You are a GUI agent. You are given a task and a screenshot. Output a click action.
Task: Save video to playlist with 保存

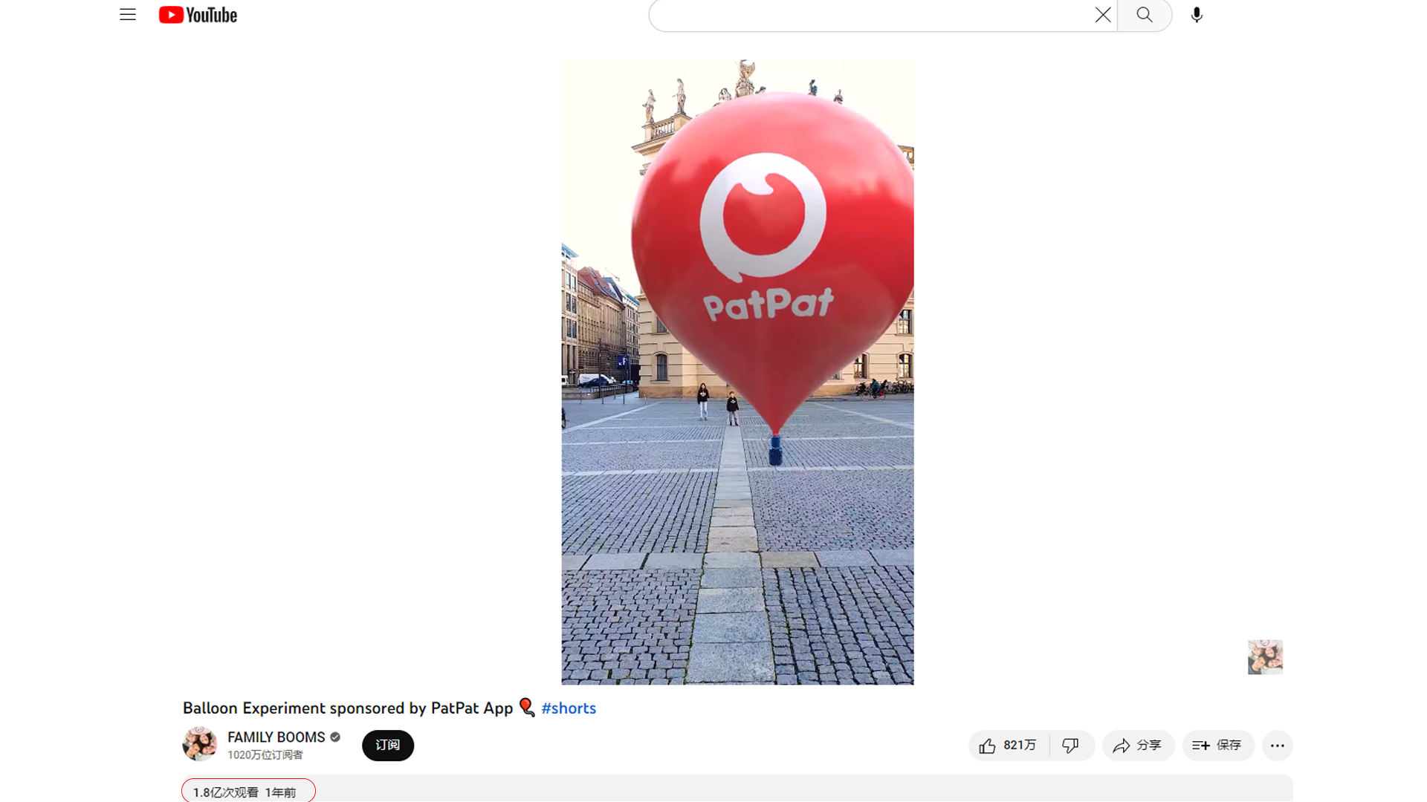1217,746
